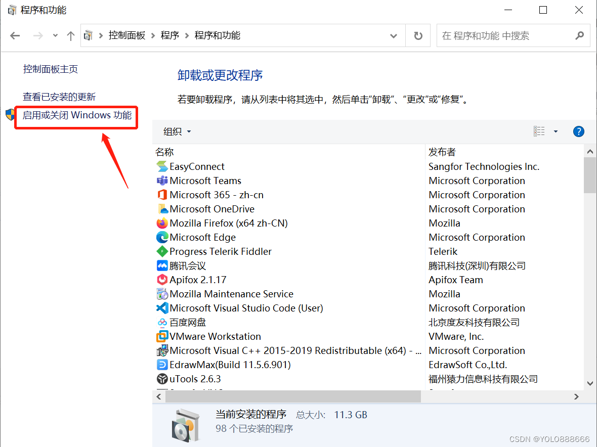Viewport: 597px width, 447px height.
Task: Click the horizontal scroll right arrow
Action: click(576, 397)
